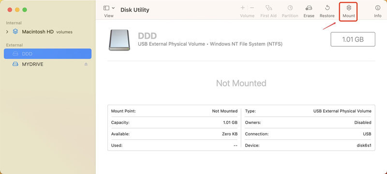Click the Device value disk6s1
This screenshot has width=387, height=174.
tap(364, 146)
